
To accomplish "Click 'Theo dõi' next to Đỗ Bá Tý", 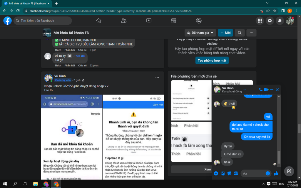I will pos(80,56).
